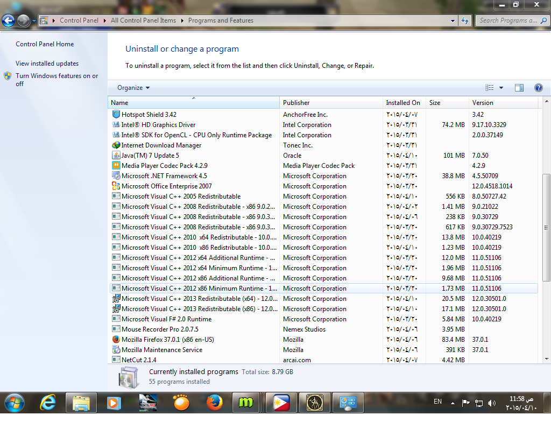Select Visual C++ 2012 x64 Additional Runtime row
The height and width of the screenshot is (436, 551).
(x=323, y=258)
